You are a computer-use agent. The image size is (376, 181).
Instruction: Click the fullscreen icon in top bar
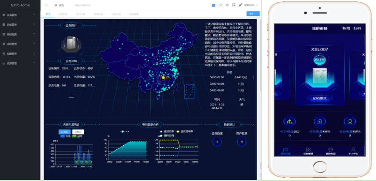234,5
